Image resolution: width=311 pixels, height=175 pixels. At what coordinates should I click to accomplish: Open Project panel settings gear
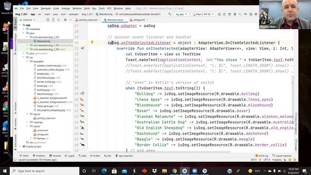tap(65, 20)
